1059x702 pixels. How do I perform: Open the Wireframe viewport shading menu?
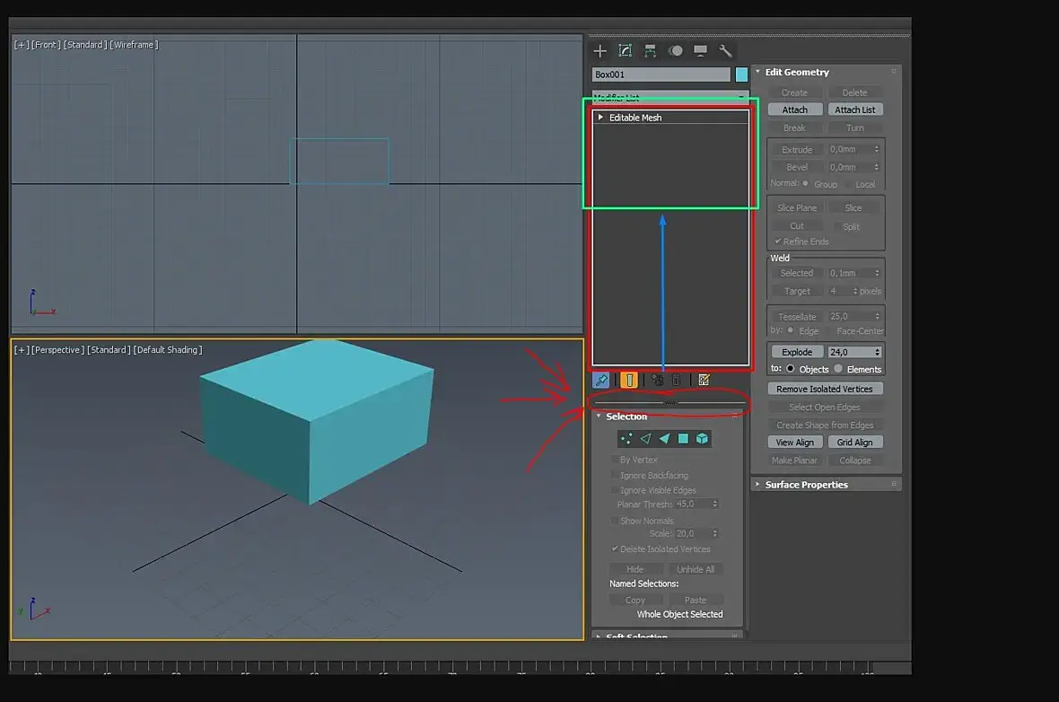134,45
